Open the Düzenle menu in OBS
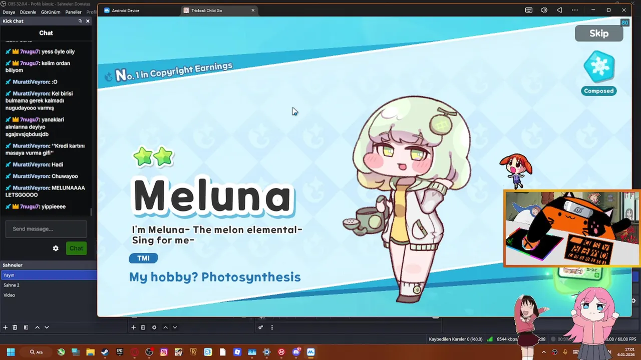641x360 pixels. [x=28, y=12]
